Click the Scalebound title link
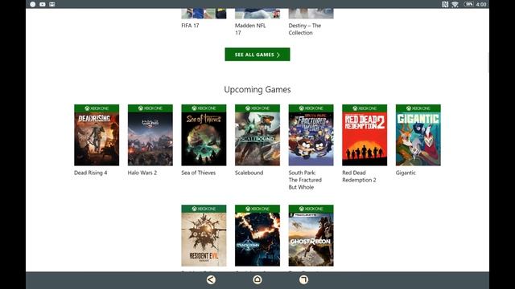 (249, 173)
